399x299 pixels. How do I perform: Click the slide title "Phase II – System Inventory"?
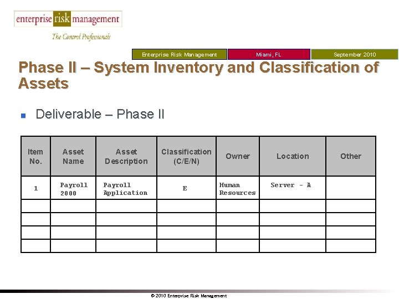click(x=198, y=75)
